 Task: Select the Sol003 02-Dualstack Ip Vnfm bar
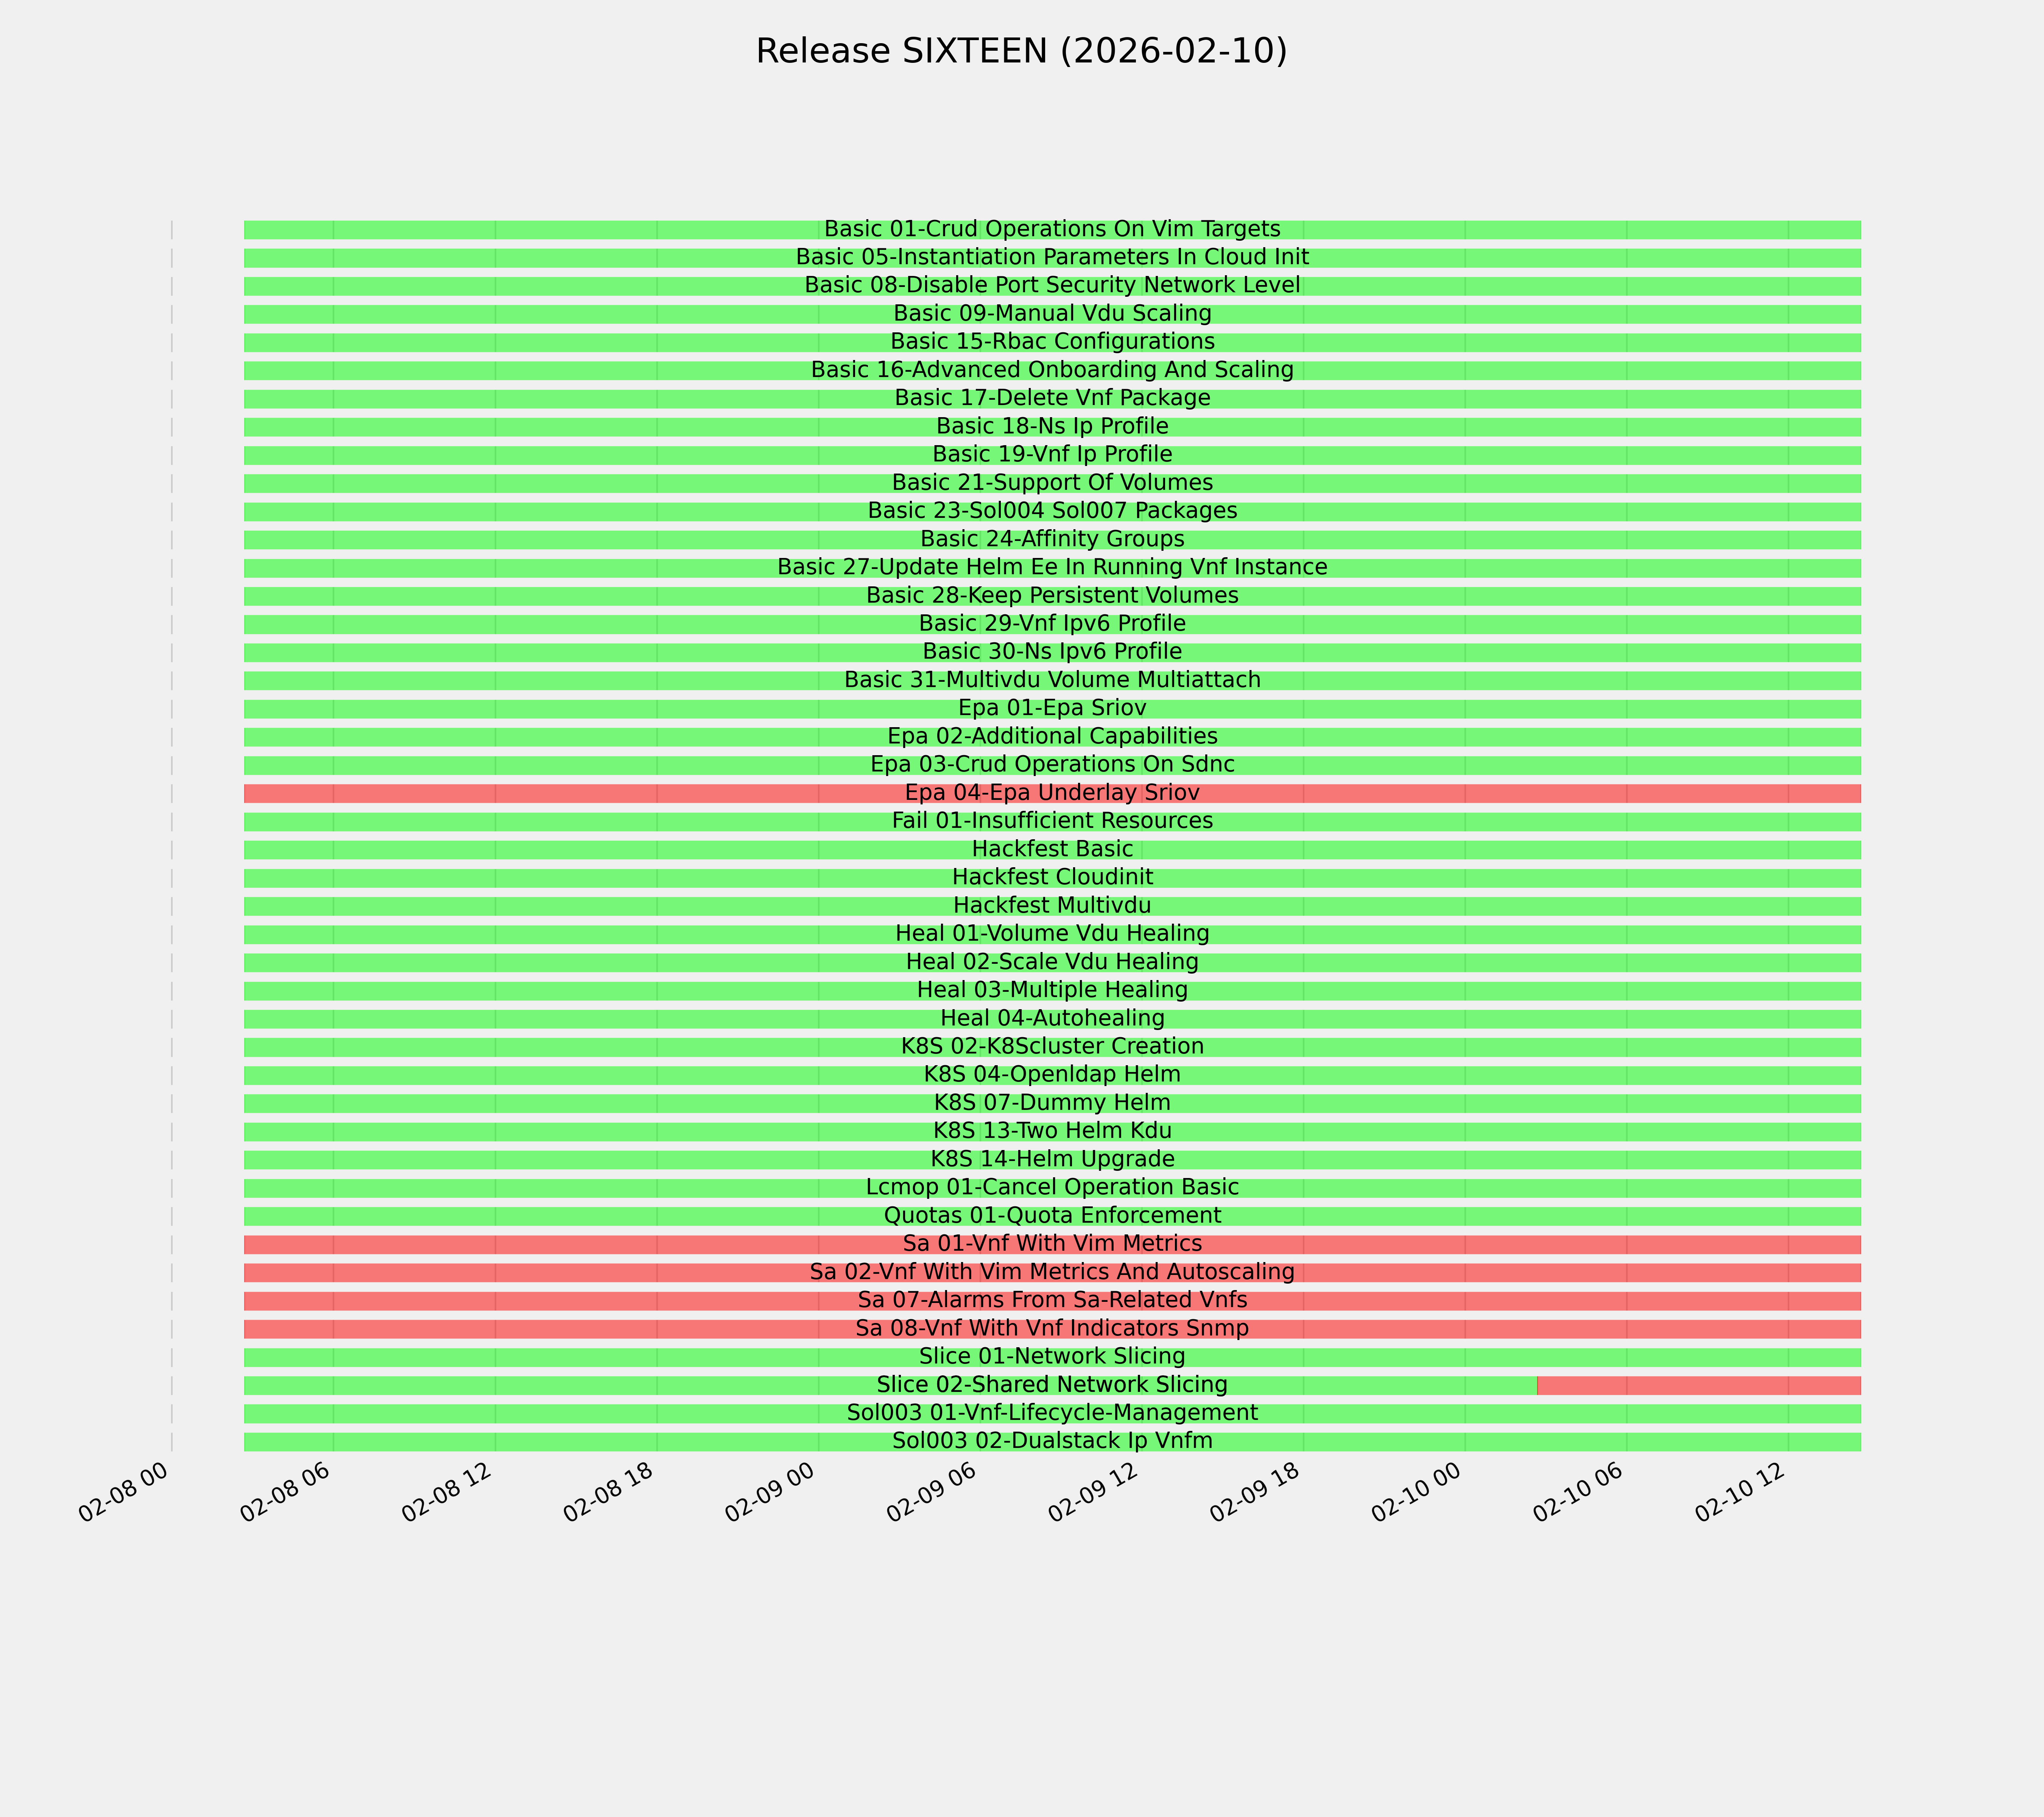click(1052, 1442)
